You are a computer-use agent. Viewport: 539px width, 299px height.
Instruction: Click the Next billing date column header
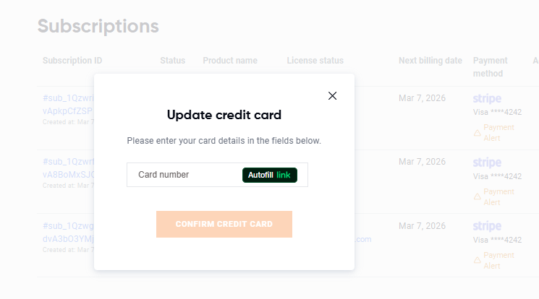430,61
